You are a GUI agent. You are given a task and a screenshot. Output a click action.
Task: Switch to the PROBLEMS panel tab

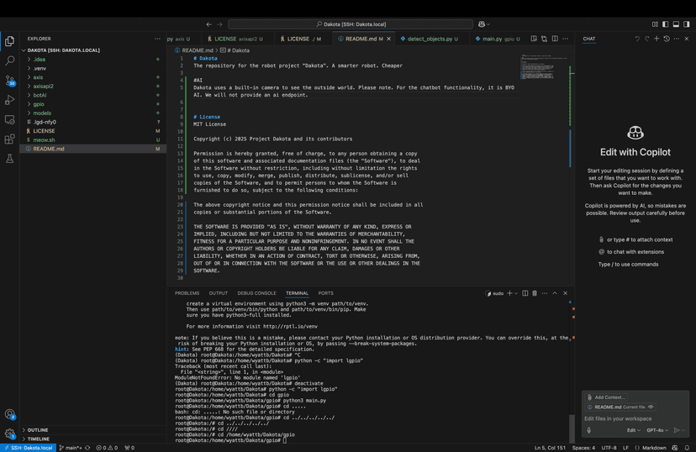pos(187,293)
